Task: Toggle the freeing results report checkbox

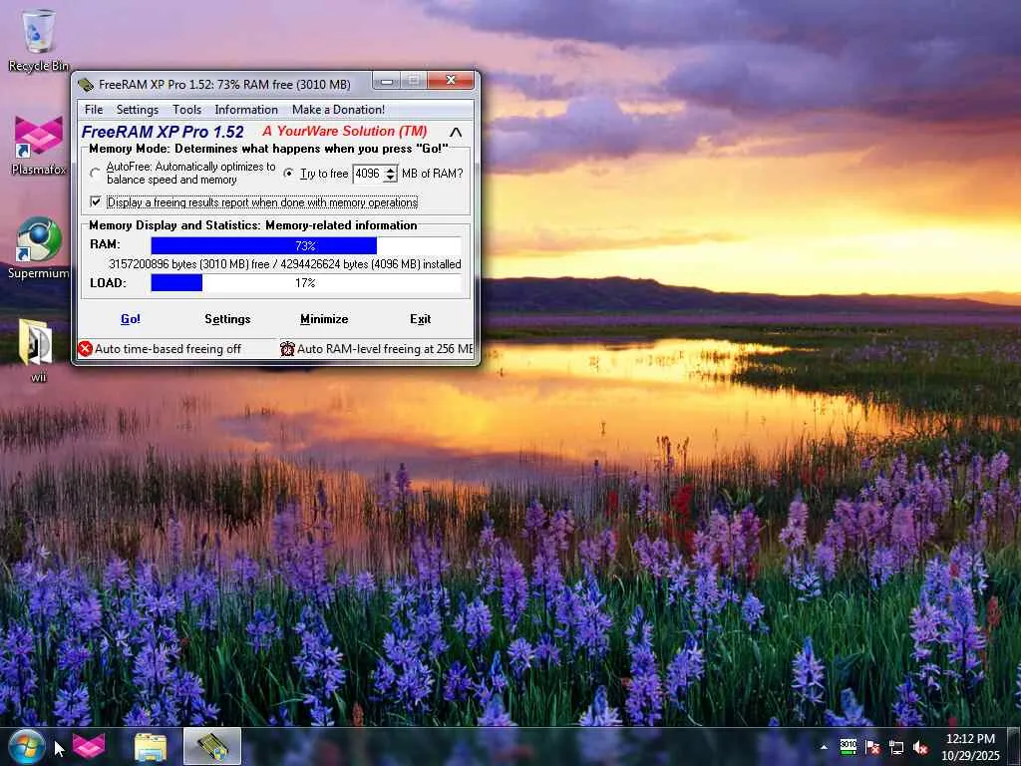Action: click(96, 201)
